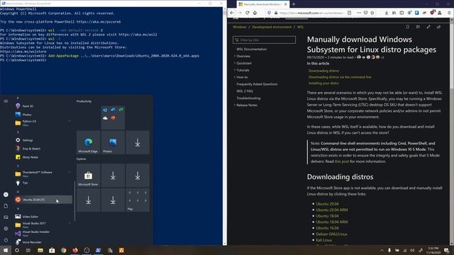Expand the Visual Studio 2017 folder
The width and height of the screenshot is (454, 255).
pyautogui.click(x=43, y=225)
